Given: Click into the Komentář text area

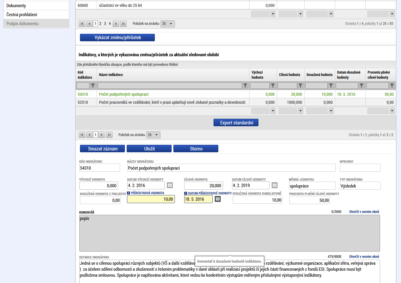Looking at the screenshot, I should tap(230, 233).
